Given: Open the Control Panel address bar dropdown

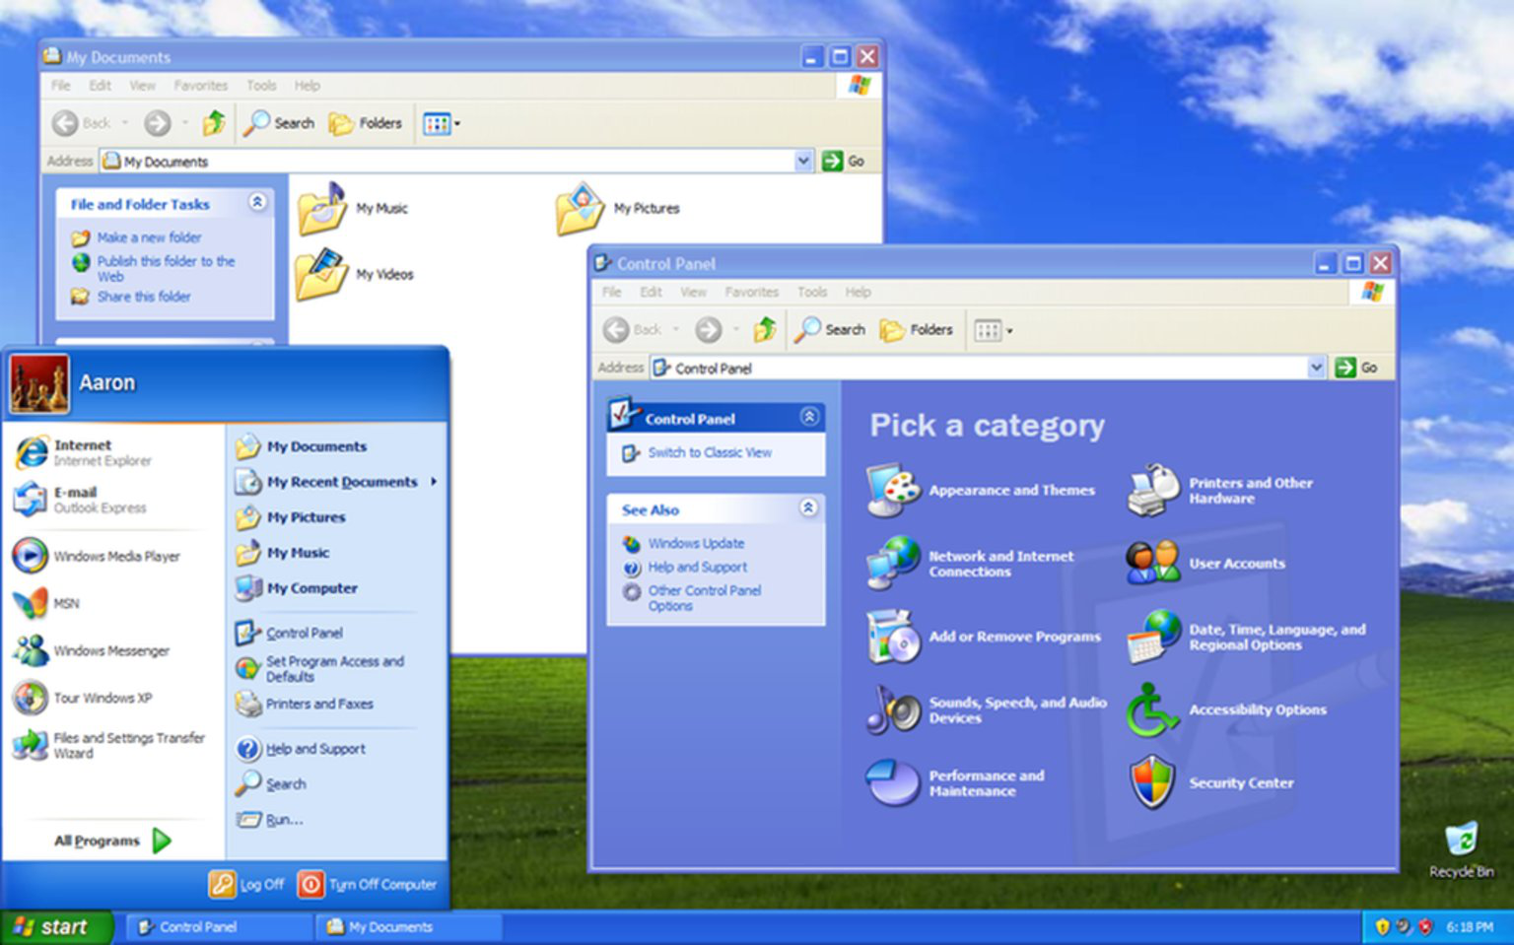Looking at the screenshot, I should (x=1318, y=368).
